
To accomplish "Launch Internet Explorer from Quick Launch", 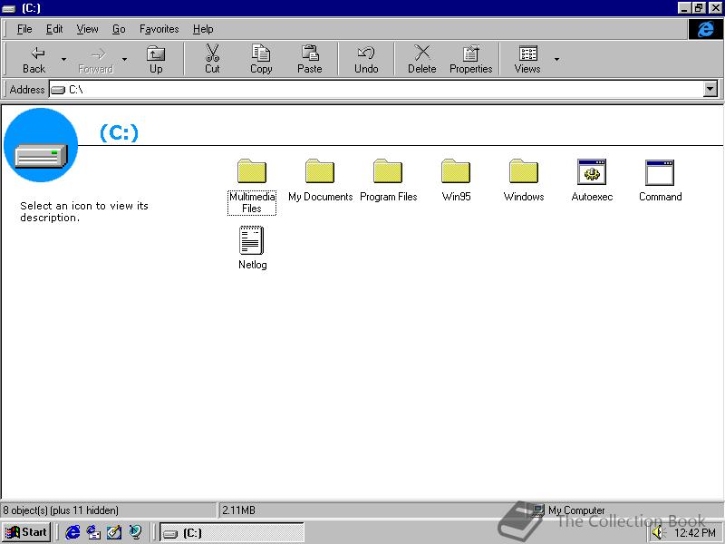I will click(x=72, y=532).
